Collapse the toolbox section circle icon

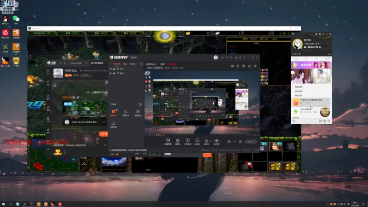(140, 104)
